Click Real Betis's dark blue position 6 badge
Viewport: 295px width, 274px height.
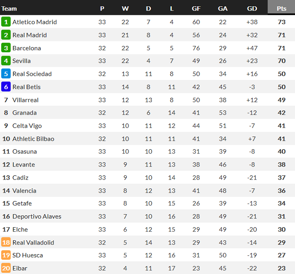6,87
